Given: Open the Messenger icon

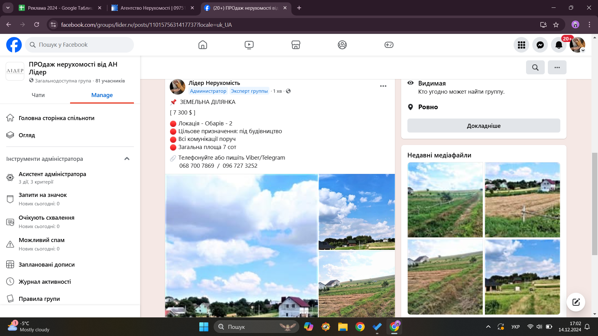Looking at the screenshot, I should [x=540, y=45].
